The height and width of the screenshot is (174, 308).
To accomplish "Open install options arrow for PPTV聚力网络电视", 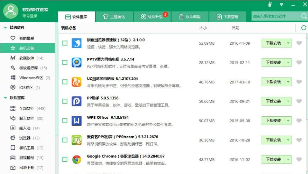I will coord(288,62).
